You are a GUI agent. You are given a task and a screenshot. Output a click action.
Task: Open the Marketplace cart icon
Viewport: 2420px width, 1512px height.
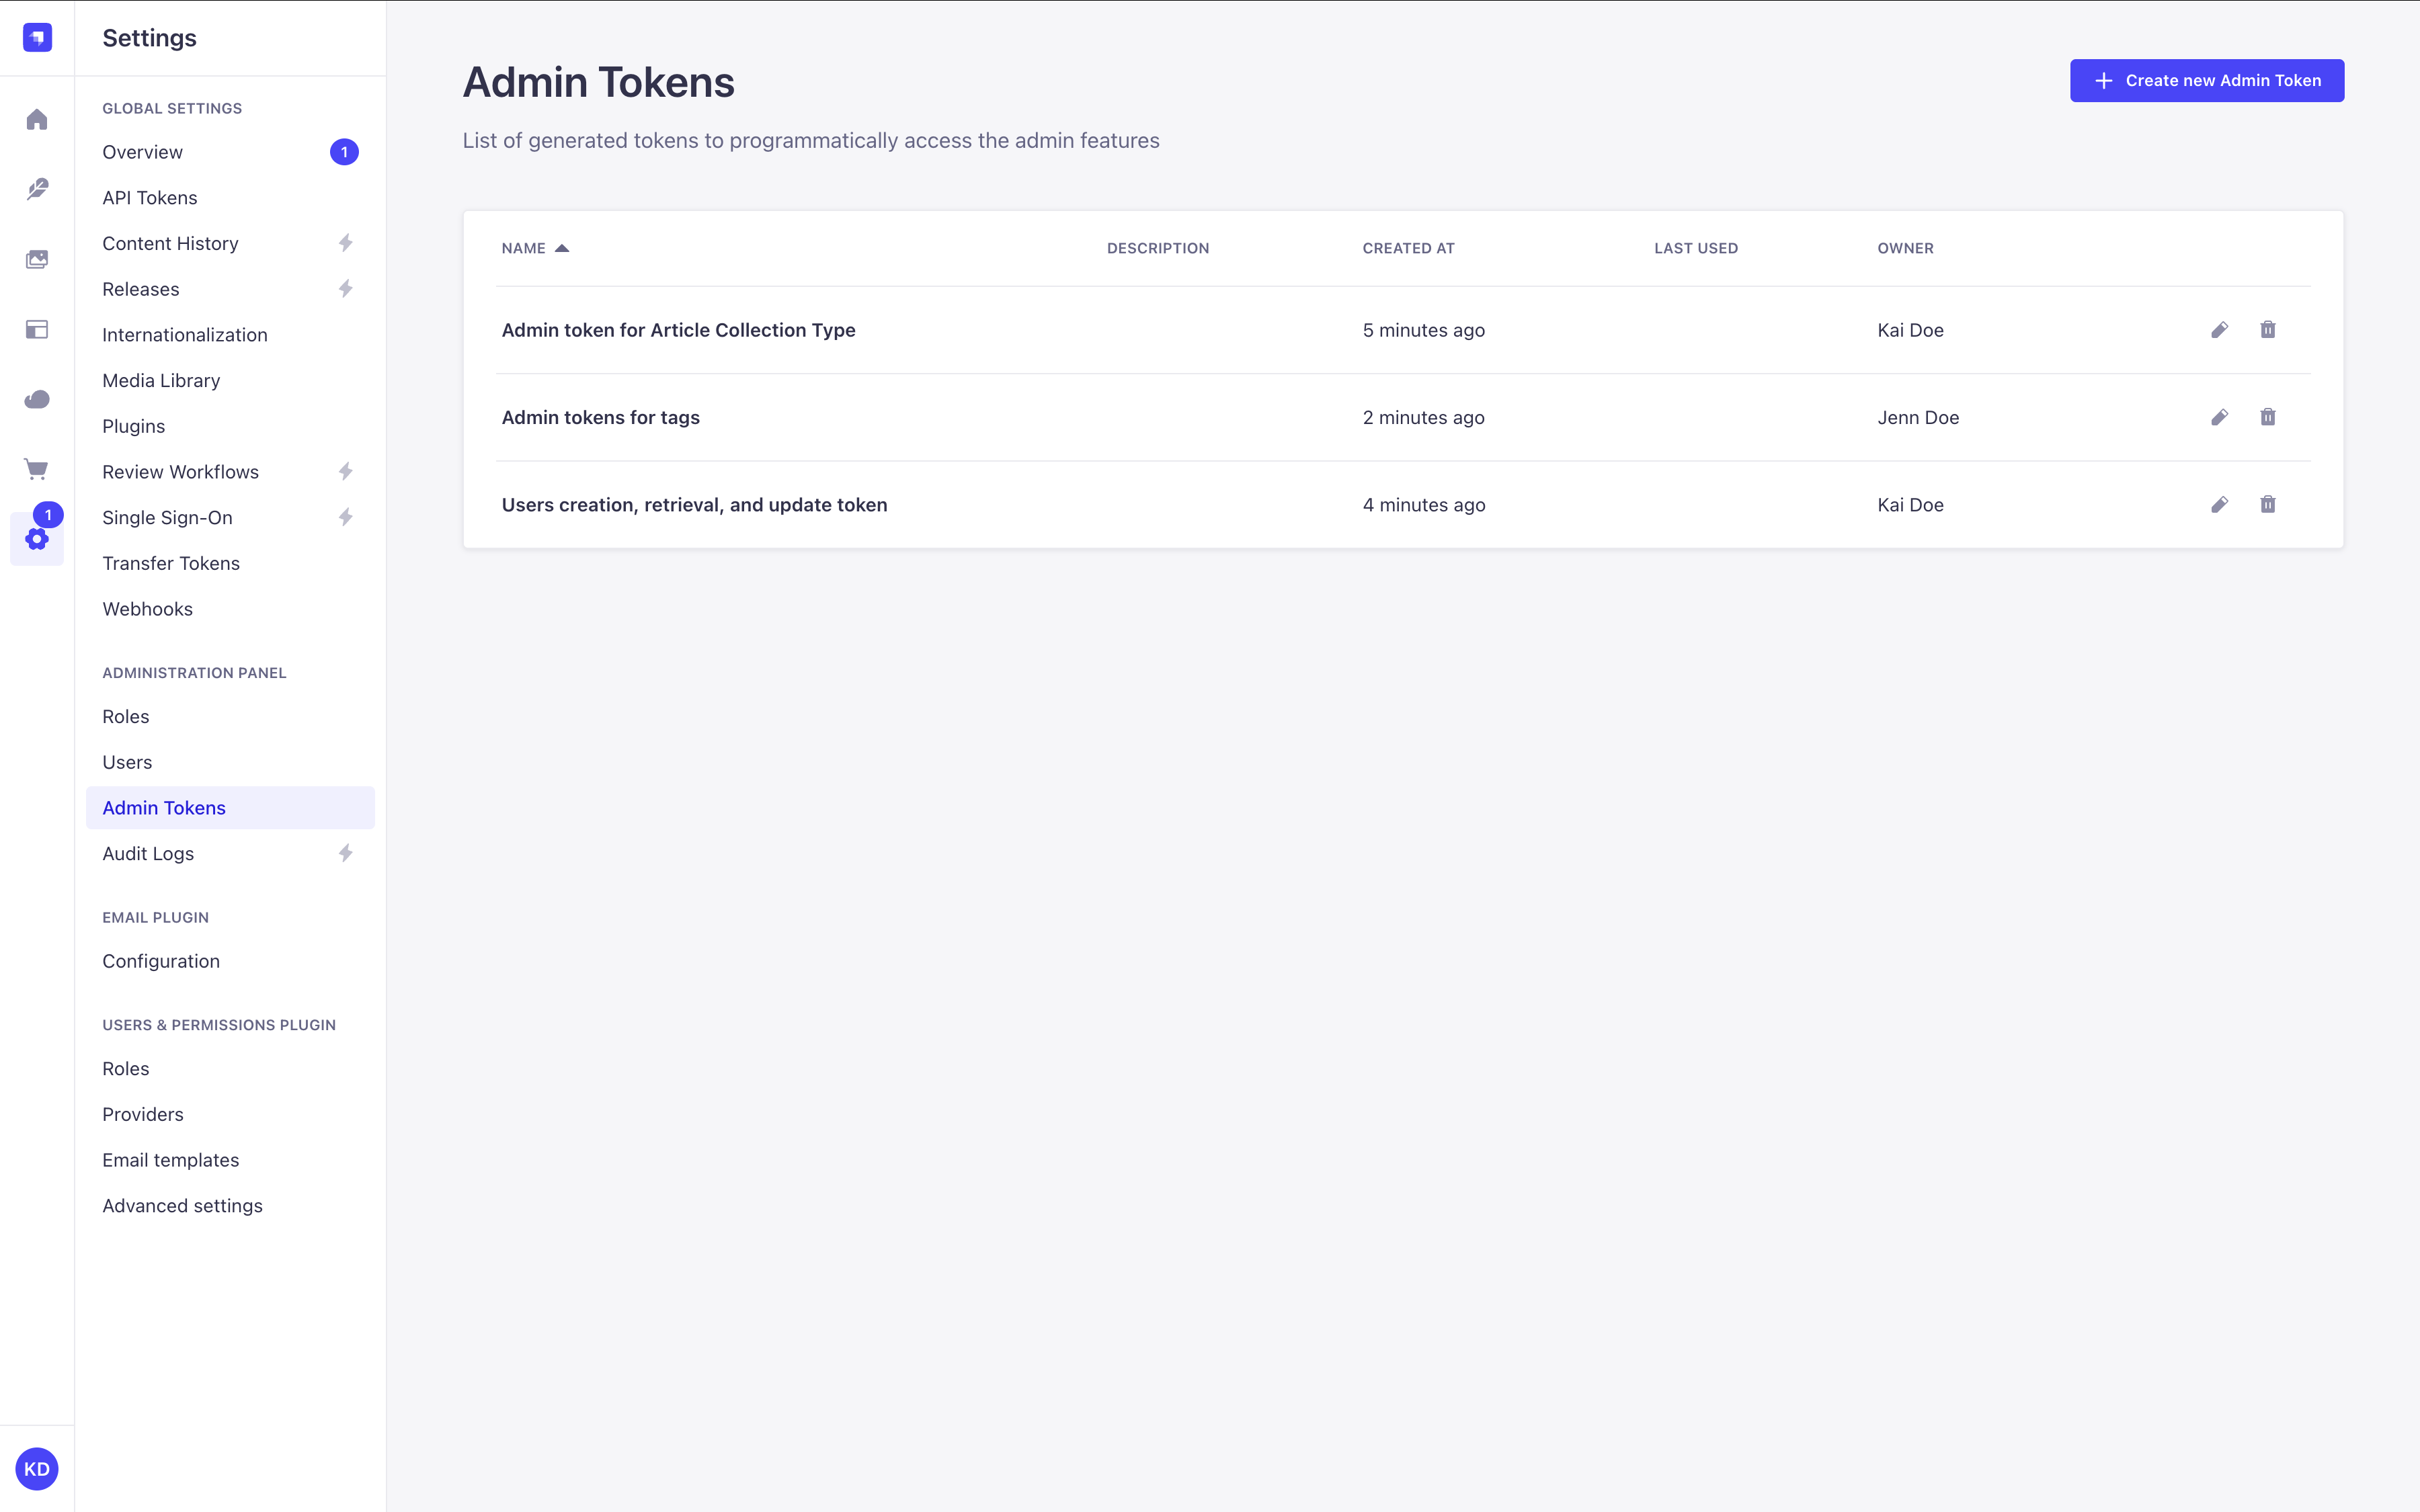[37, 468]
